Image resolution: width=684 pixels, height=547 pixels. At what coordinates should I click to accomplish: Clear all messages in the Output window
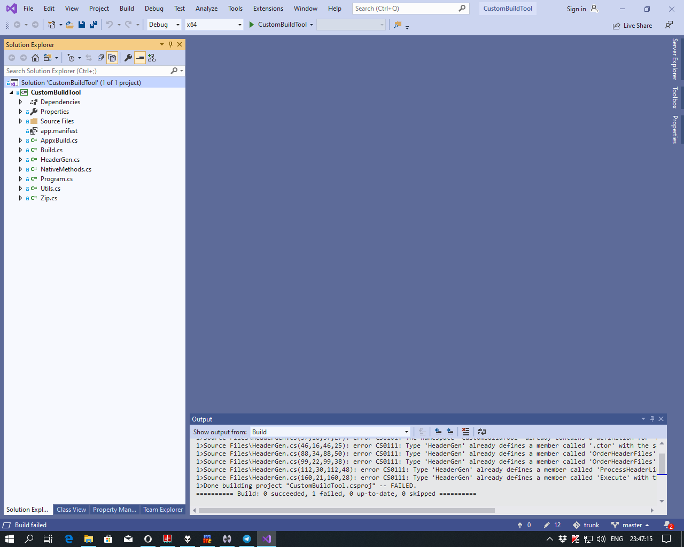point(465,432)
